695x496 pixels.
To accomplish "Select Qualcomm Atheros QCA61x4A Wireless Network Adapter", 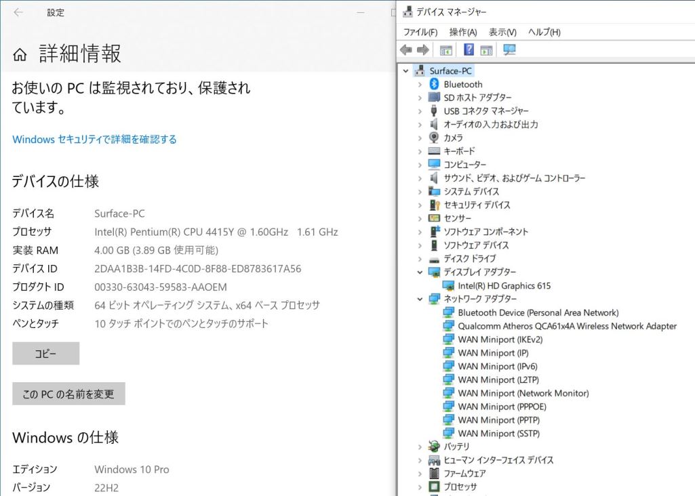I will pos(567,326).
